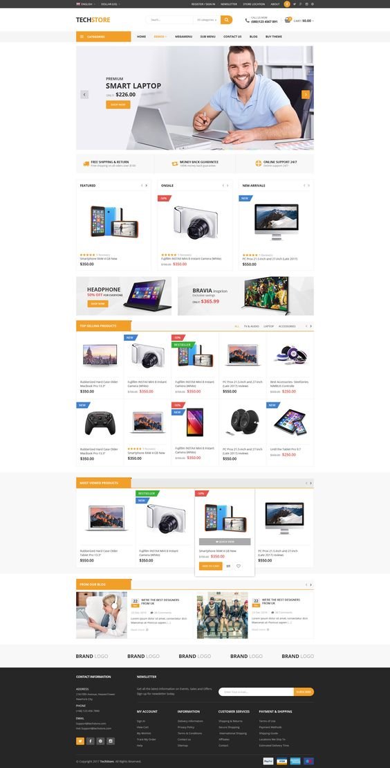Go to next hero slide arrow
This screenshot has height=768, width=390.
coord(306,95)
